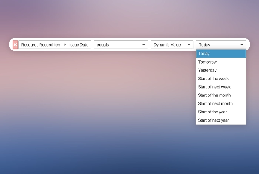The width and height of the screenshot is (259, 174).
Task: Click the arrow on Dynamic Value dropdown
Action: tap(189, 45)
